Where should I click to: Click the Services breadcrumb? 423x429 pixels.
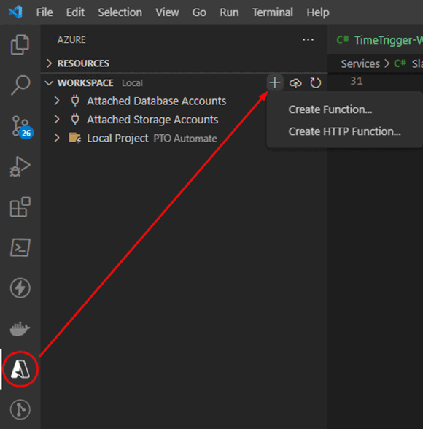tap(360, 63)
